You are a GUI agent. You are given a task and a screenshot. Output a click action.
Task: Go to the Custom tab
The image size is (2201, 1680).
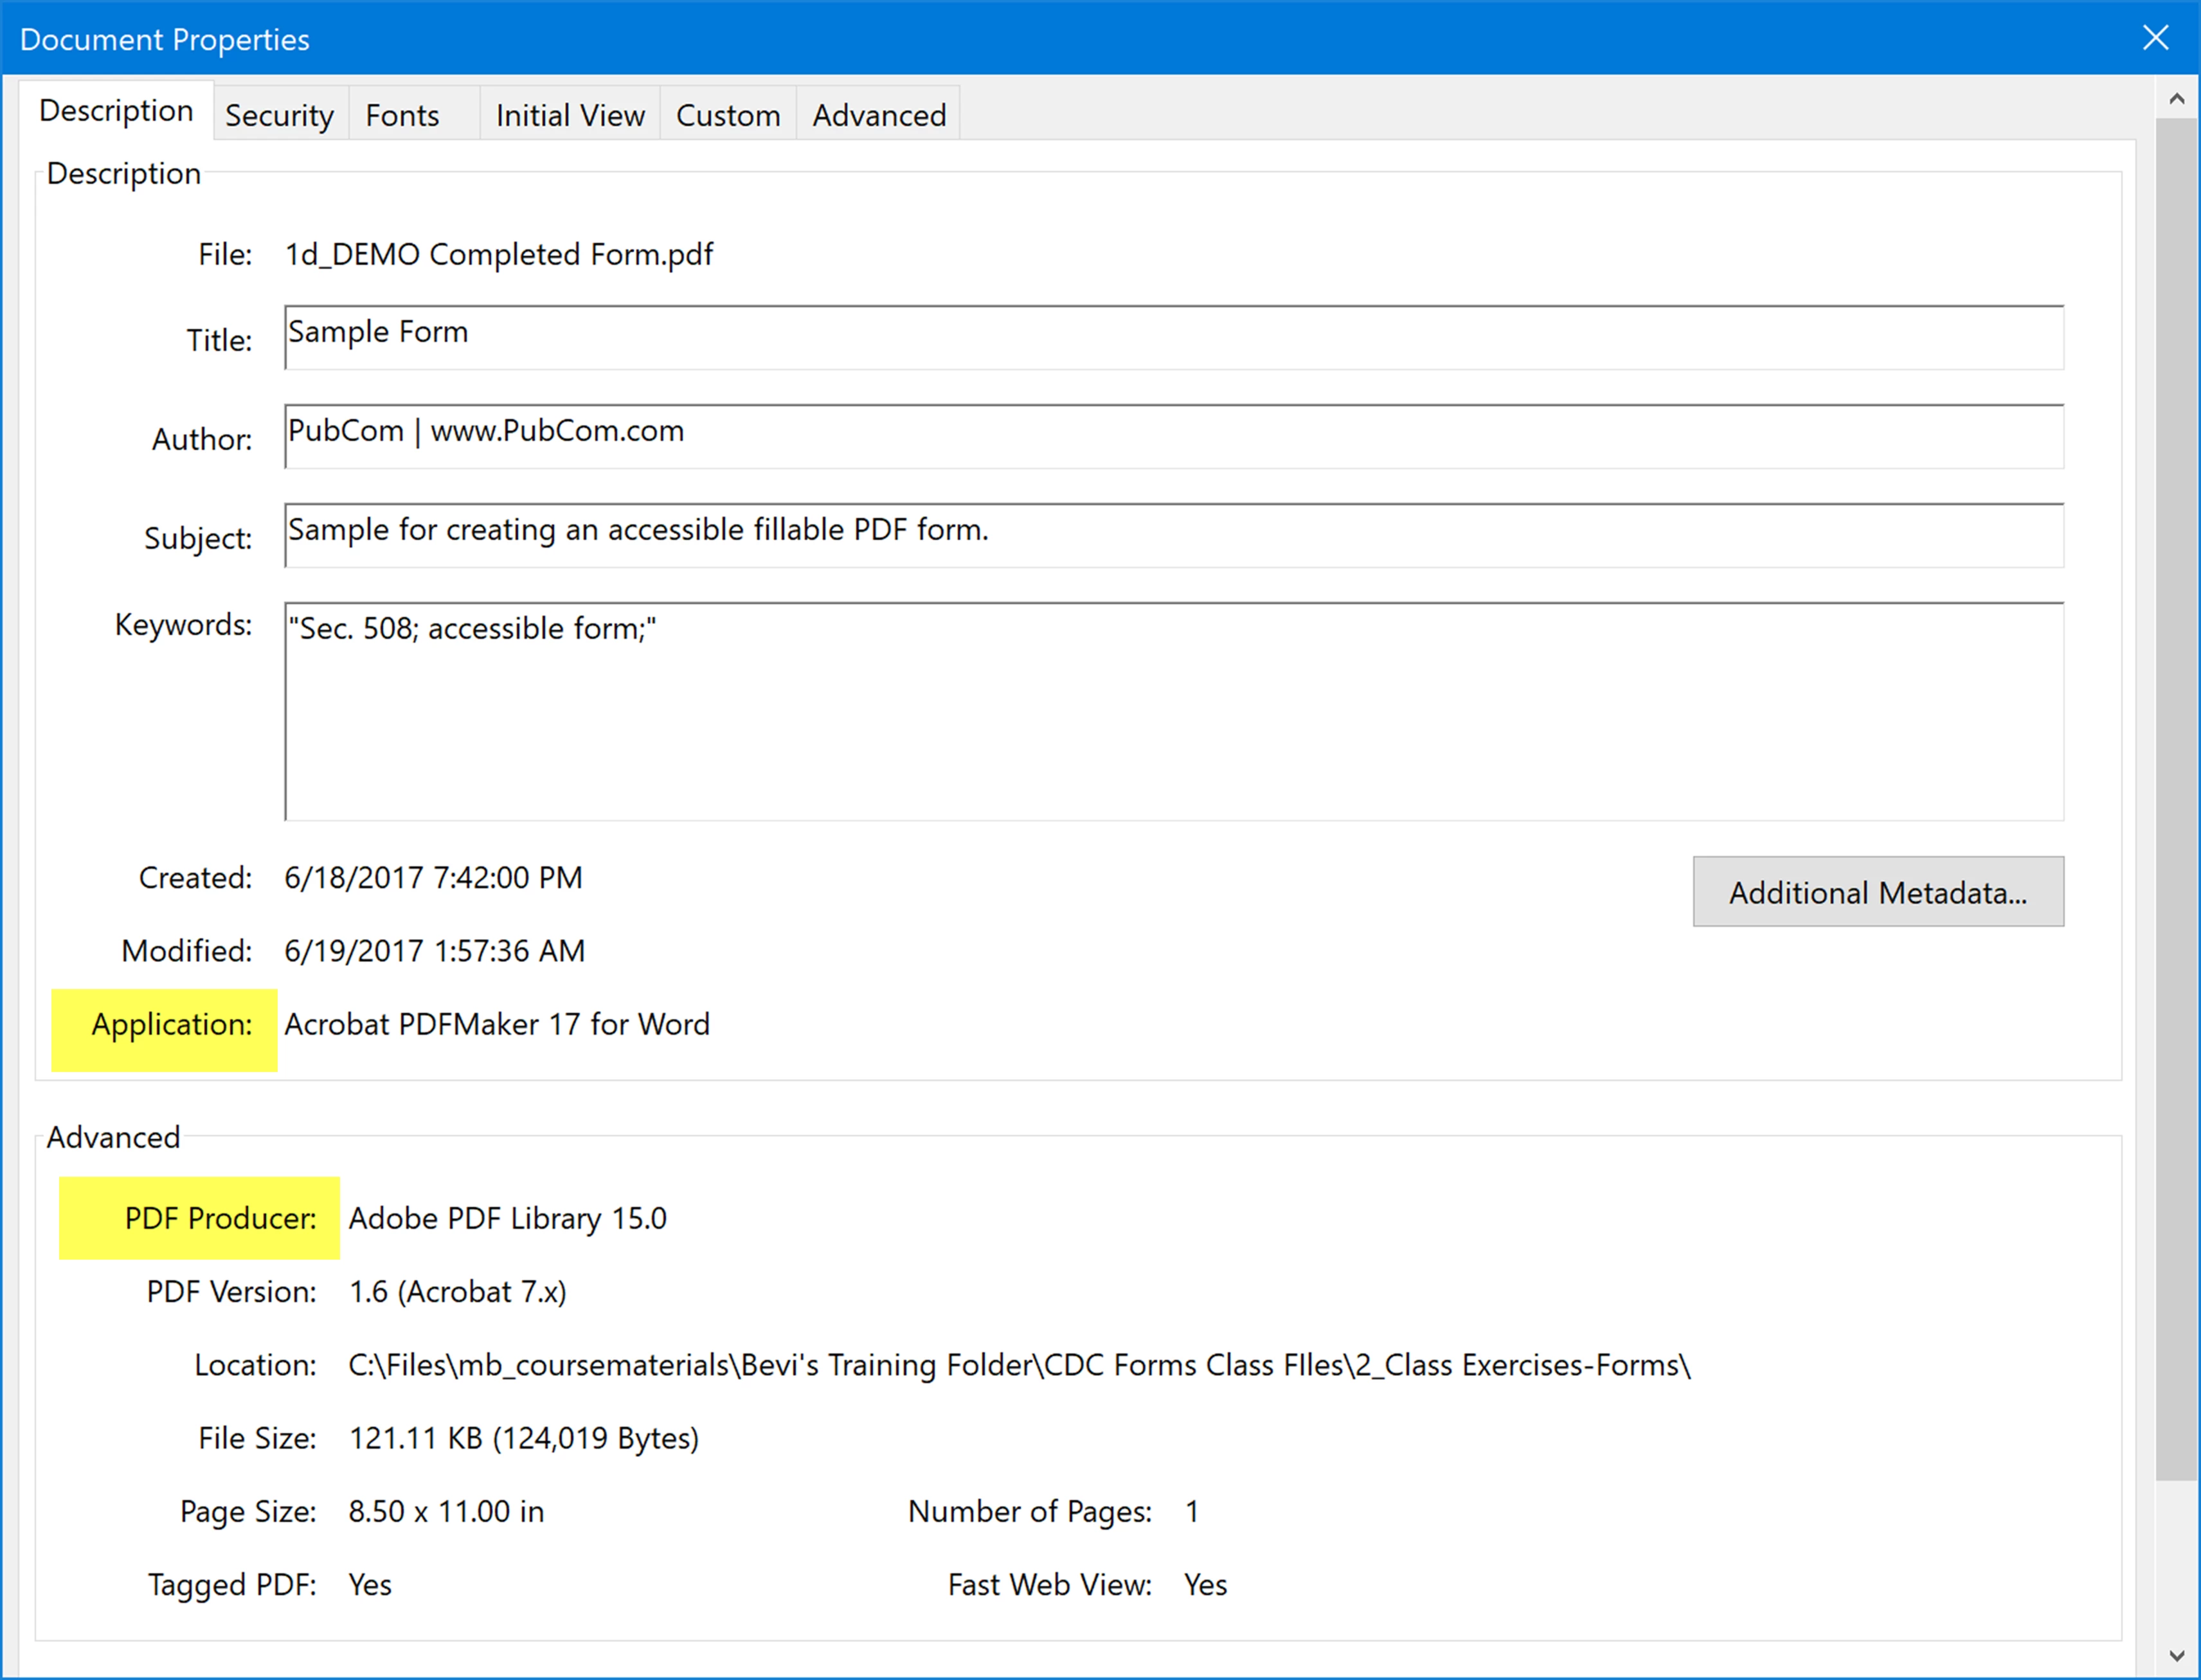(x=728, y=115)
